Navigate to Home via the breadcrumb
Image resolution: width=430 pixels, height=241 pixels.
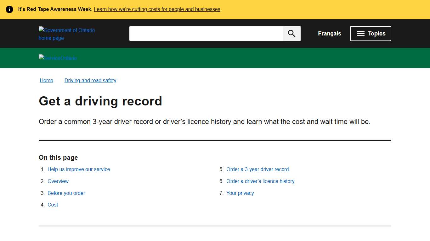(x=46, y=80)
